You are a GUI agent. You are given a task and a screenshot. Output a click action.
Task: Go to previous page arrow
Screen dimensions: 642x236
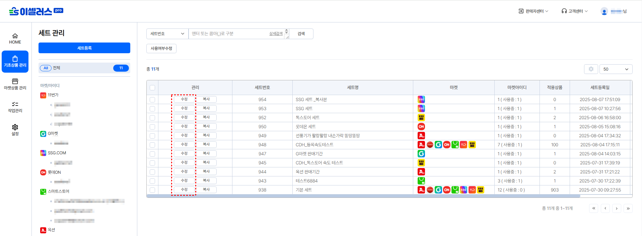tap(605, 208)
